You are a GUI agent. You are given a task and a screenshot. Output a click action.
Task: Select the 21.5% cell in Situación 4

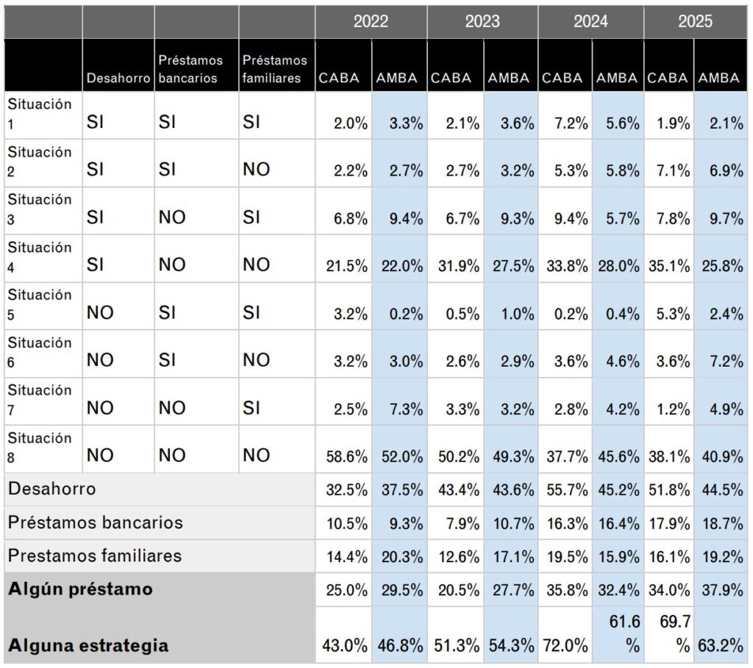pyautogui.click(x=346, y=267)
